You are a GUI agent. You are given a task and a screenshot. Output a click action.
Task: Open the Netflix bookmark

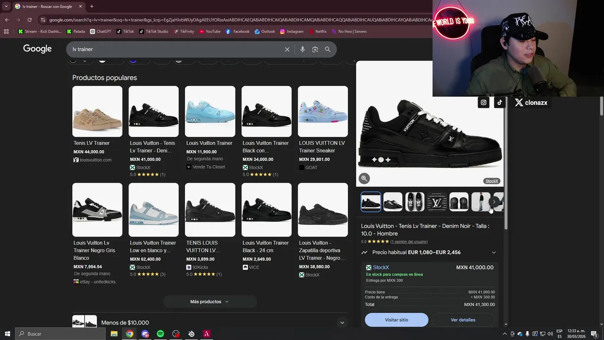pos(318,32)
